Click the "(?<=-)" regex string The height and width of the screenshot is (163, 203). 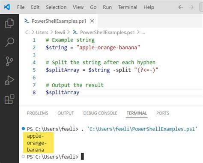coord(146,70)
